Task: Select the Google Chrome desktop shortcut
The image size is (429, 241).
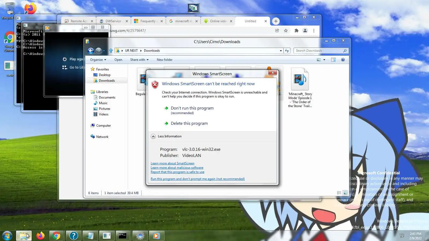Action: pos(9,42)
